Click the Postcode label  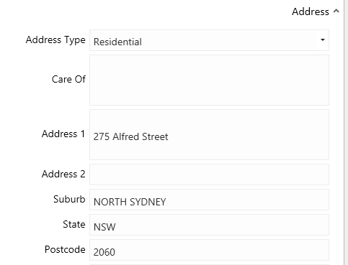click(x=65, y=249)
